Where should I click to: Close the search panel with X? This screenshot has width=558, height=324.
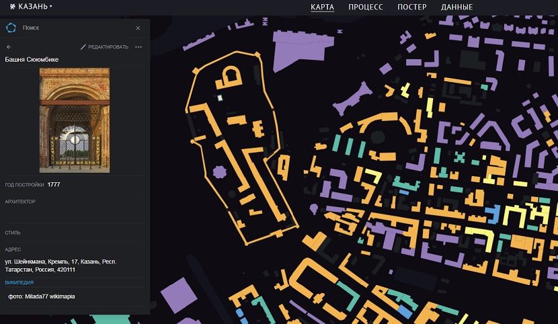click(138, 28)
